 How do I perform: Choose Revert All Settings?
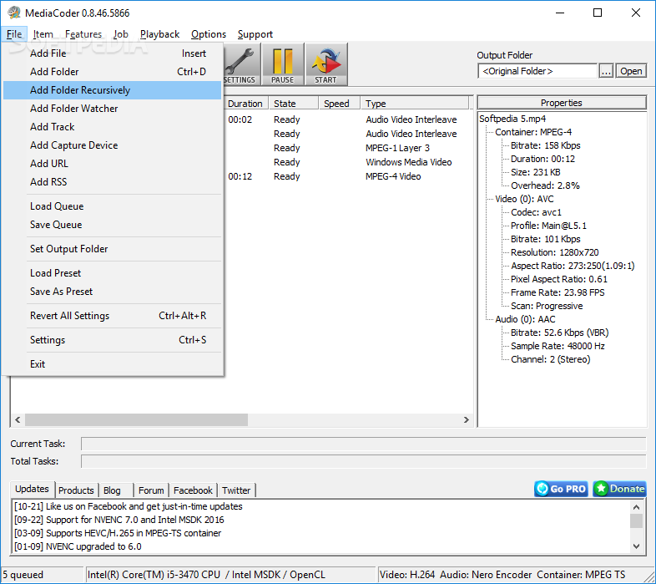pos(112,317)
